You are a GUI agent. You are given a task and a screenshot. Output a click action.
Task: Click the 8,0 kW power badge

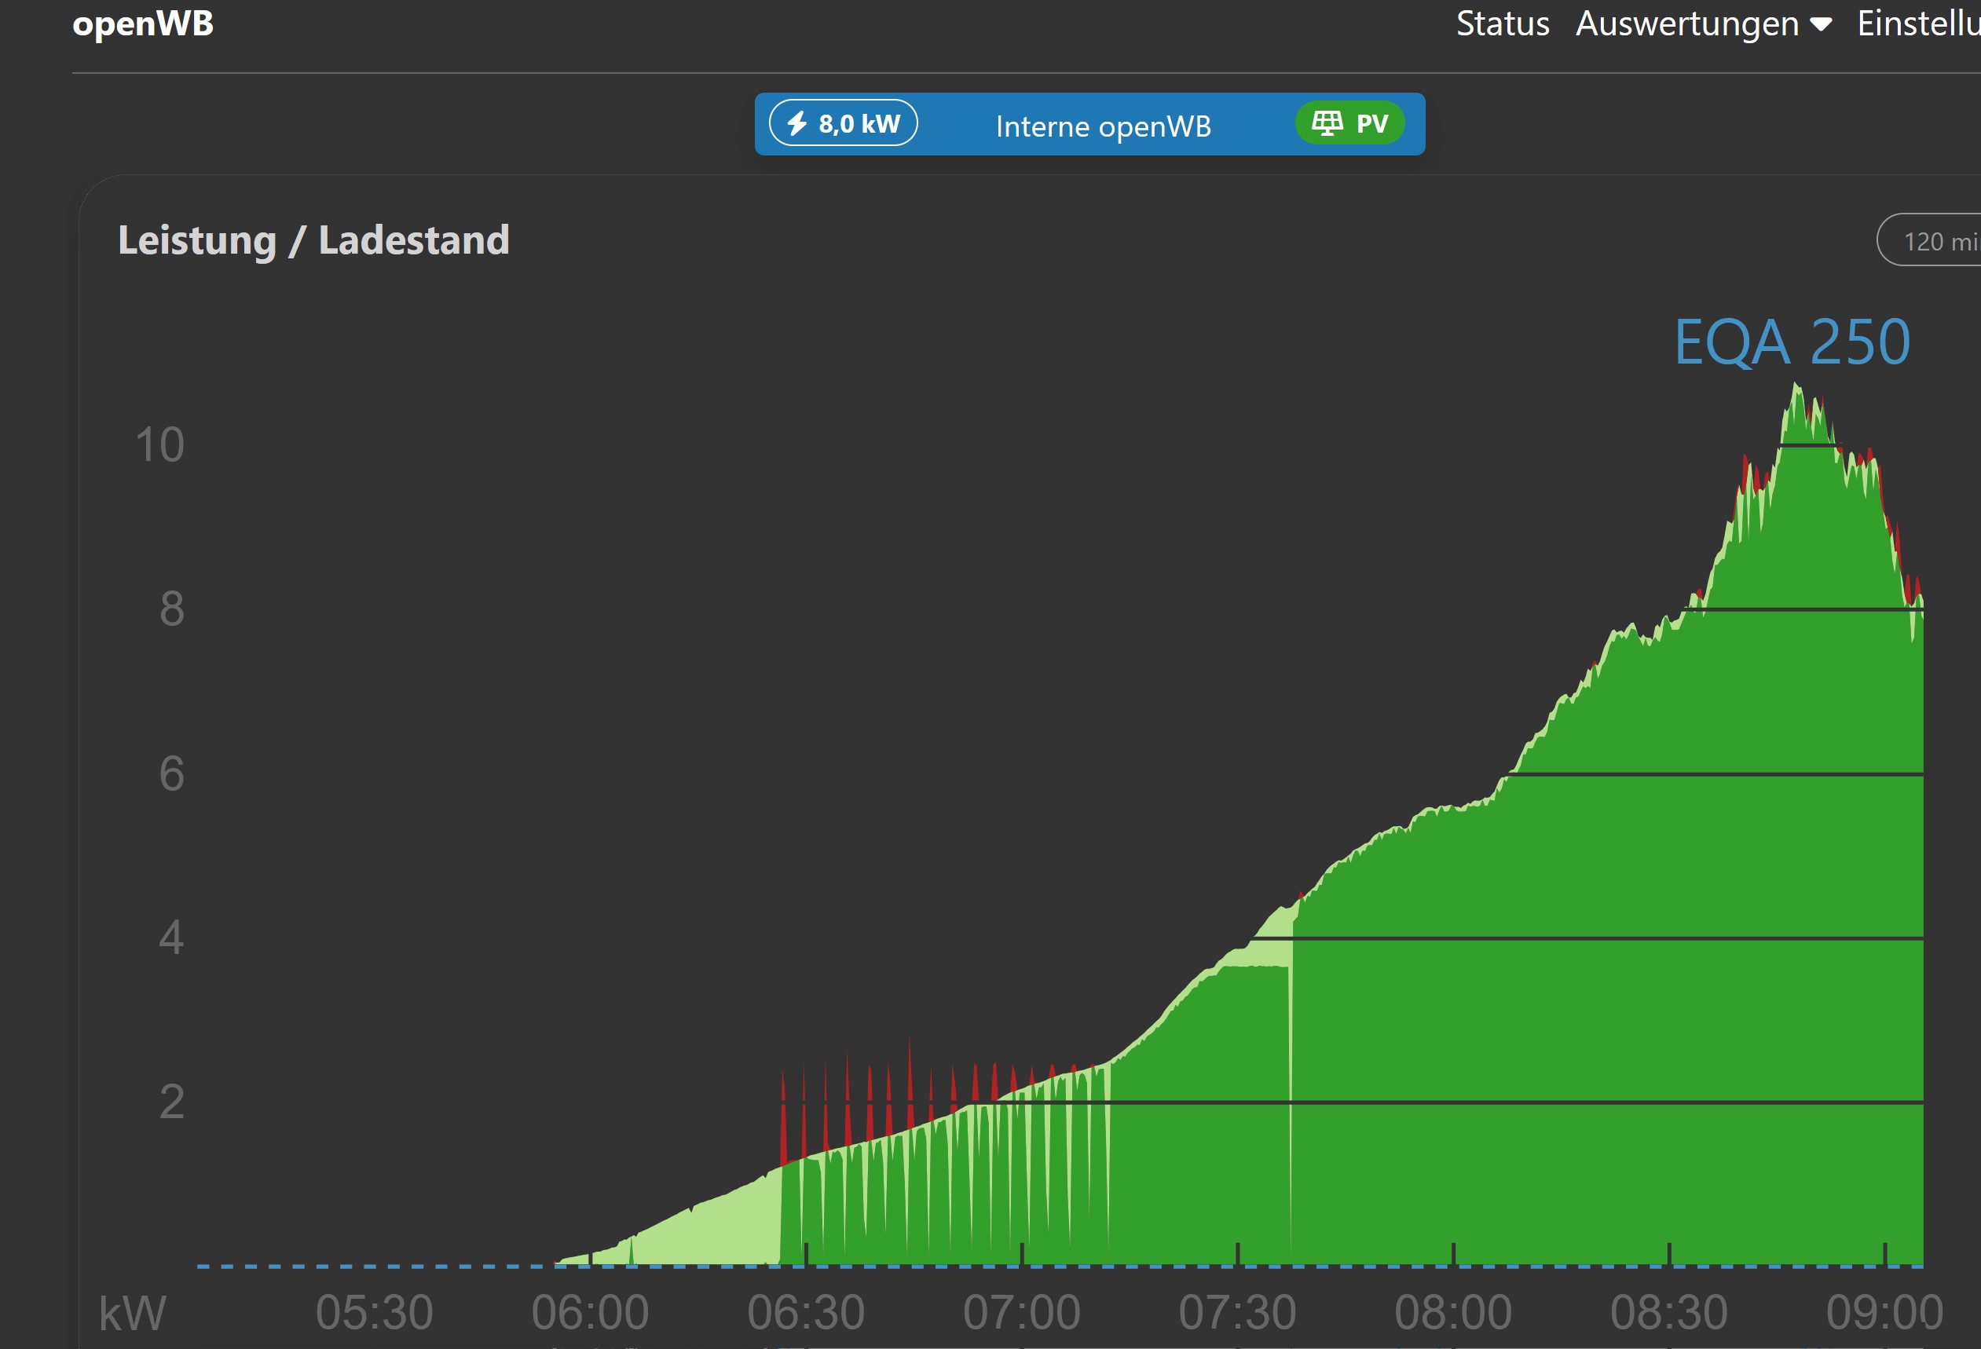tap(843, 123)
